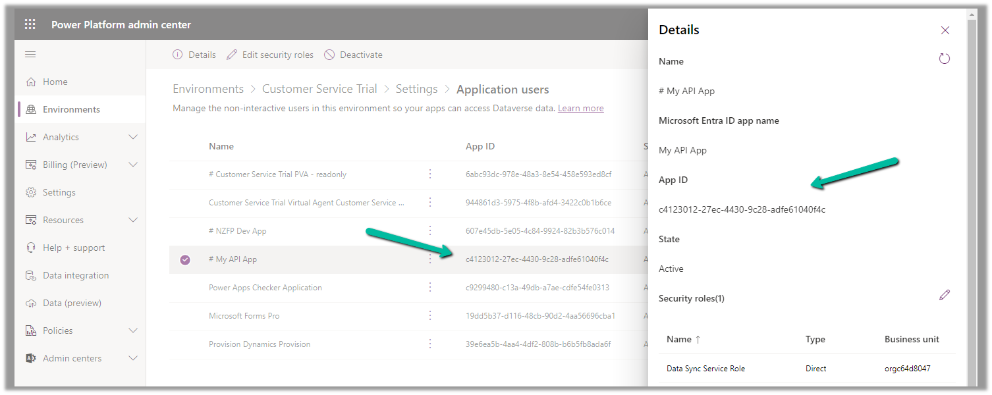Screen dimensions: 992x395
Task: Select the Provision Dynamics Provision row
Action: (x=259, y=344)
